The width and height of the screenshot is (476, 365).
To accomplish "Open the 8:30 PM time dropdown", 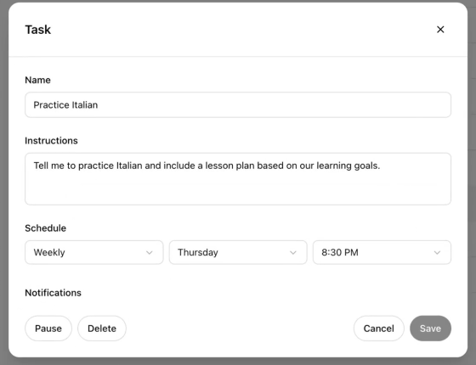I will tap(382, 253).
